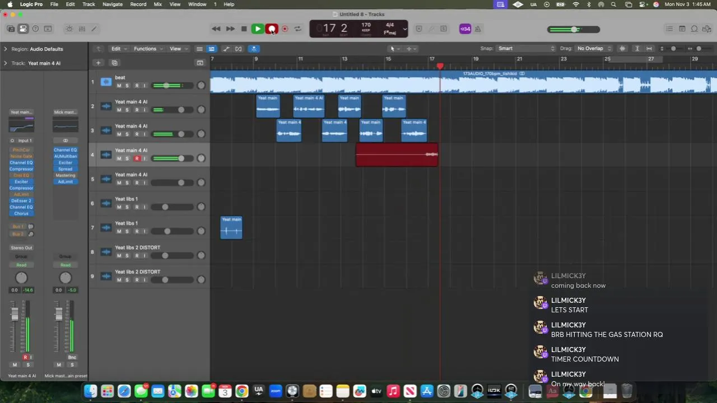Toggle the Catch playhead button
This screenshot has width=717, height=403.
(254, 49)
